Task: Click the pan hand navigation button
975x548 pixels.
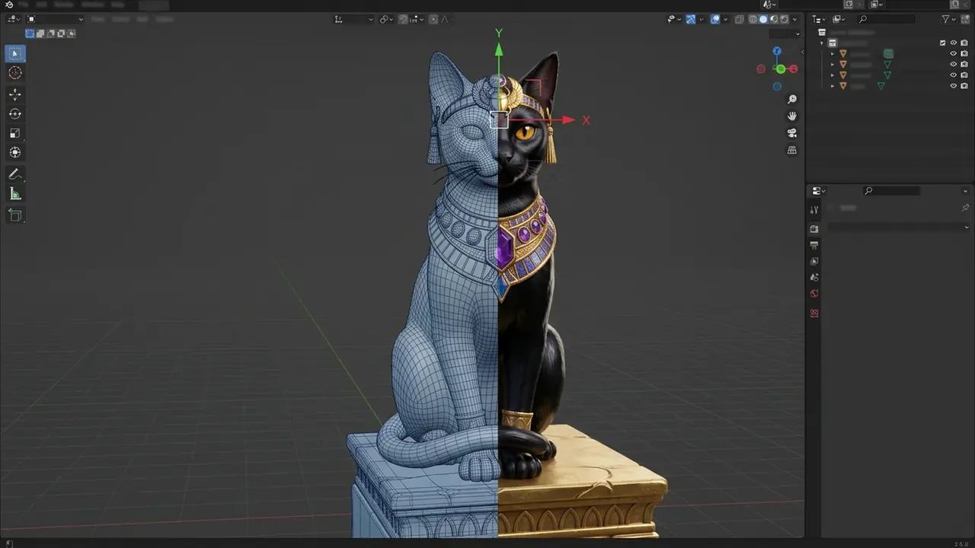Action: tap(792, 116)
